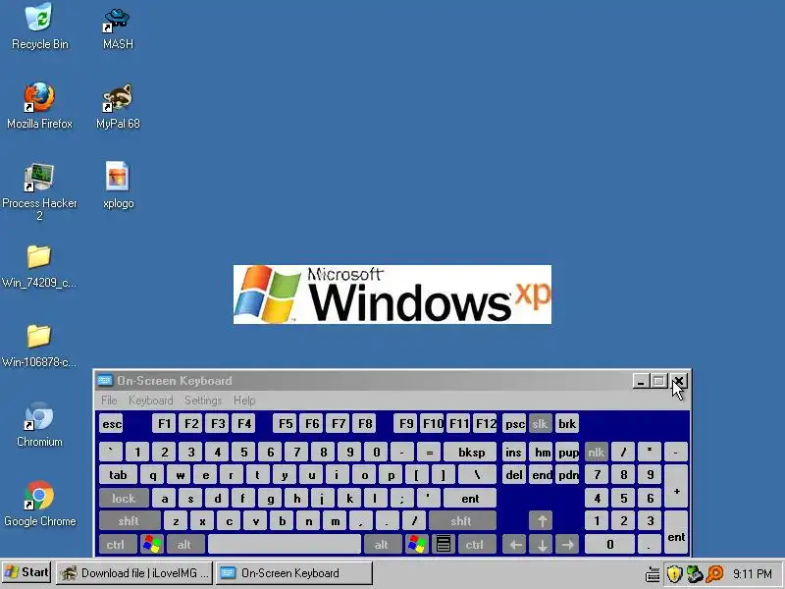Toggle the left alt key

(x=184, y=544)
